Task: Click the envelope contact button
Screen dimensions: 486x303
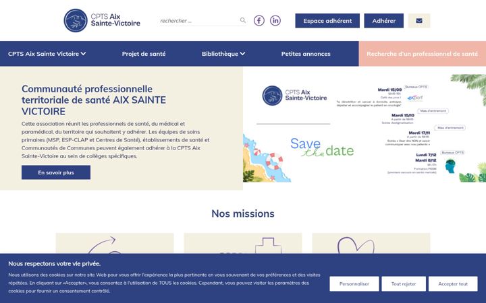Action: [419, 21]
